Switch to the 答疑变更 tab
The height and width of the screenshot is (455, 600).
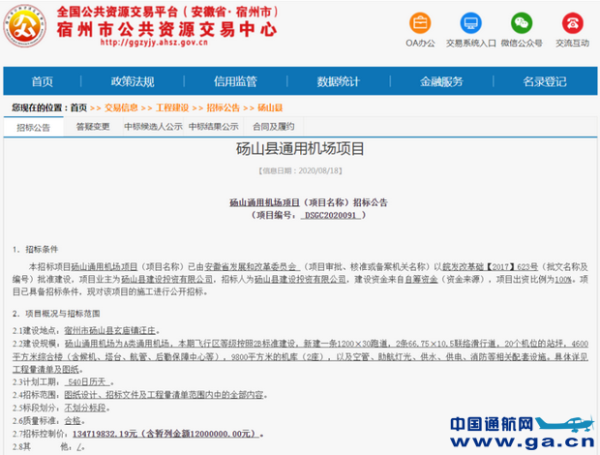click(x=90, y=126)
